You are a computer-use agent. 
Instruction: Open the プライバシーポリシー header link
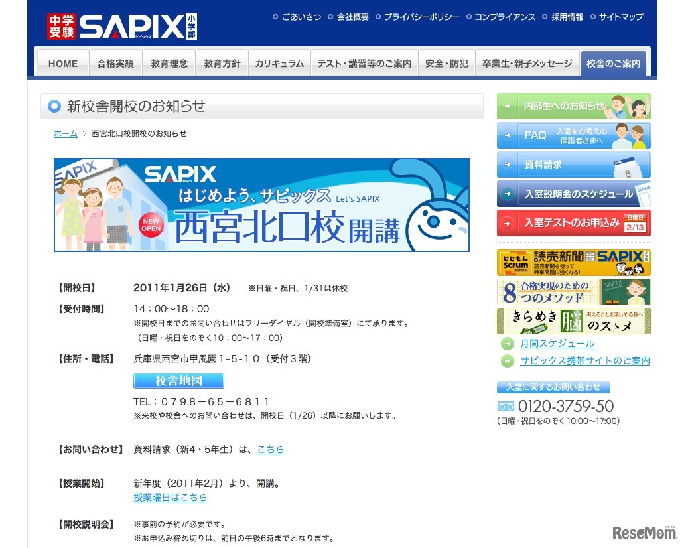click(x=422, y=17)
